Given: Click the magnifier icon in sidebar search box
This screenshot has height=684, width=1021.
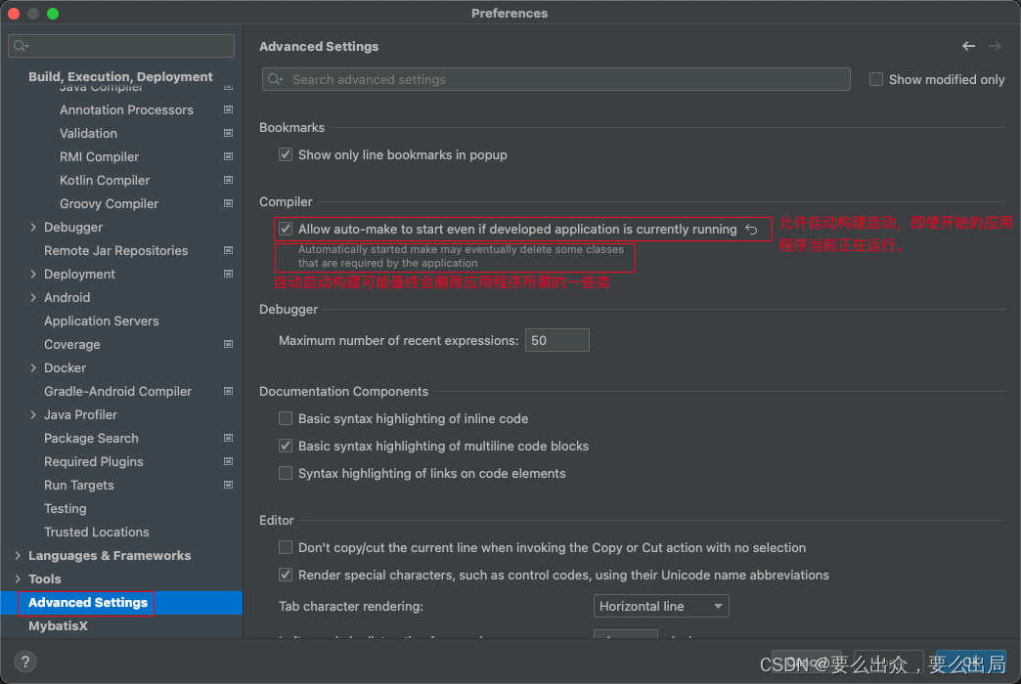Looking at the screenshot, I should click(x=21, y=46).
